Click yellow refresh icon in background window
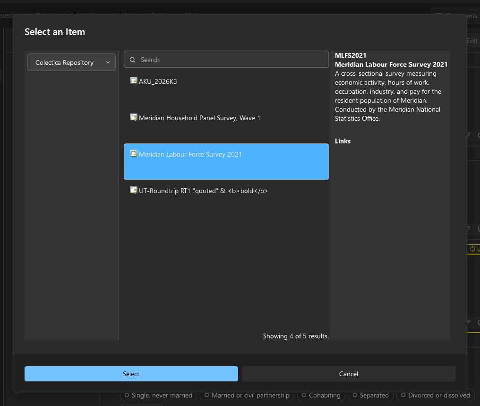 coord(472,249)
